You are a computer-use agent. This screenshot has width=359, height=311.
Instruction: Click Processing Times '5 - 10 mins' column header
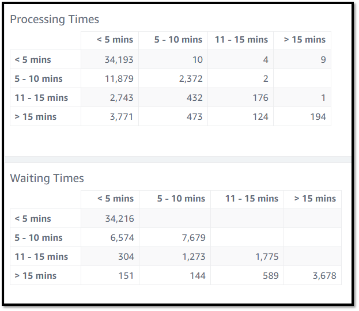pyautogui.click(x=178, y=40)
